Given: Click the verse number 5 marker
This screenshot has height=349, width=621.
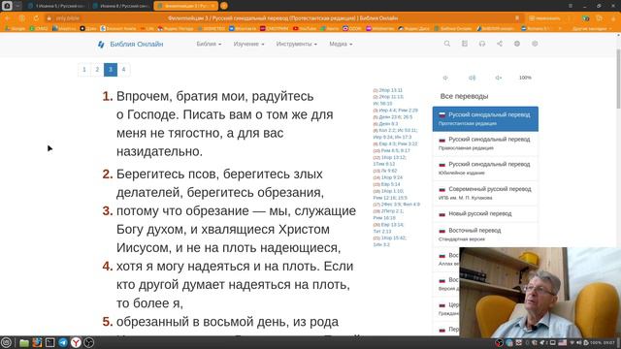Looking at the screenshot, I should [108, 322].
